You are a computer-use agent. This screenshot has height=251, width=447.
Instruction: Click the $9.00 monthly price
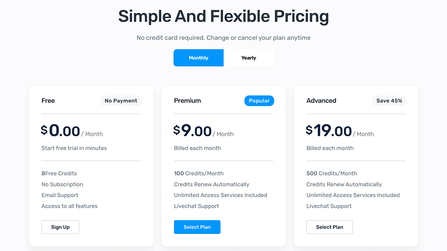193,131
